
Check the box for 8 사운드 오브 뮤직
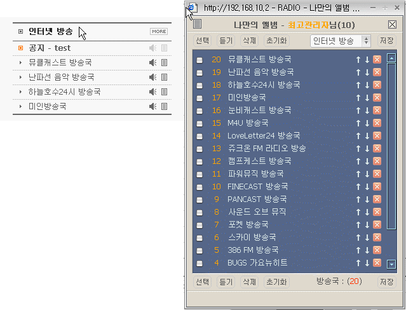(x=200, y=212)
